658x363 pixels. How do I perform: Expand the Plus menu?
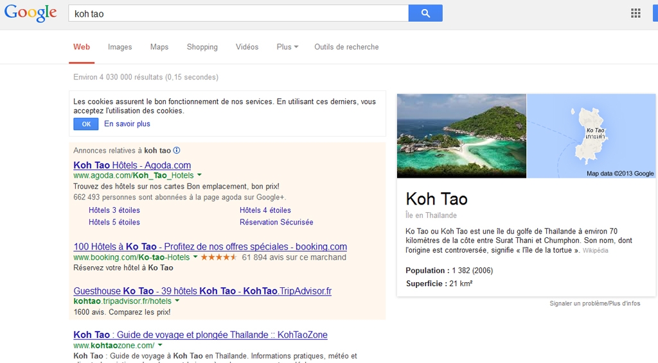(287, 47)
